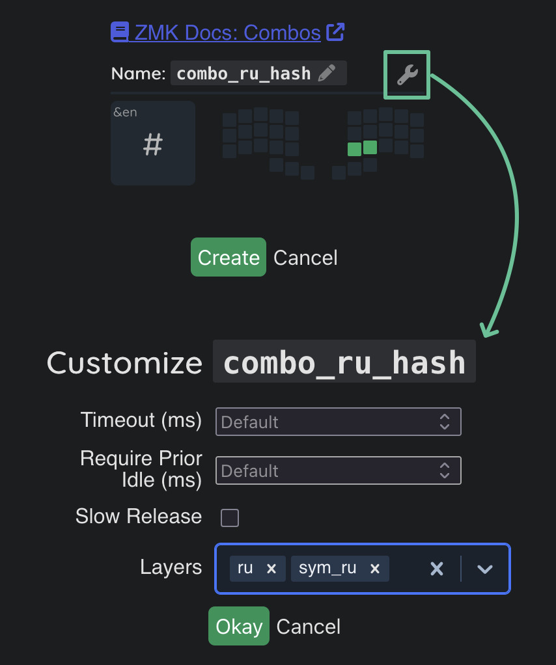556x665 pixels.
Task: Click the book icon before ZMK Docs
Action: [120, 32]
